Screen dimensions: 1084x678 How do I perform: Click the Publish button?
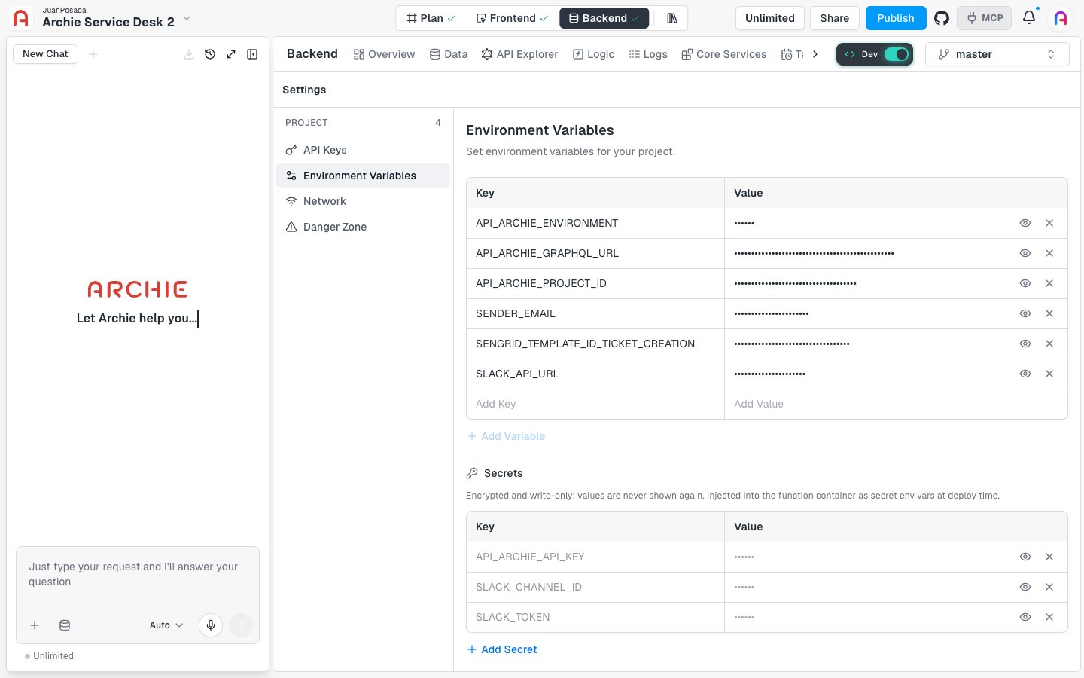[x=896, y=18]
